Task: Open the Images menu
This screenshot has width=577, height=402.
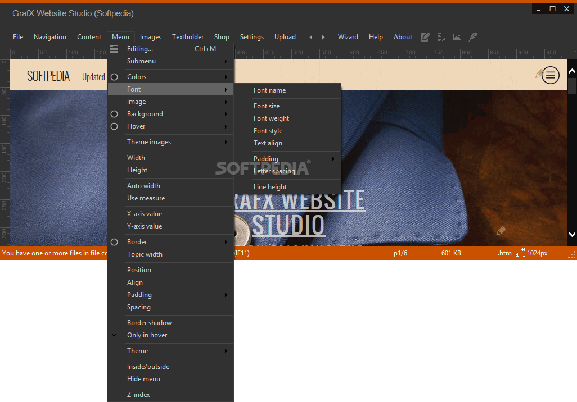Action: [x=151, y=36]
